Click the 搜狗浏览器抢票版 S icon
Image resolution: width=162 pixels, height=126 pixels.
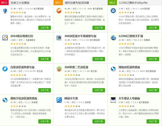(113, 69)
